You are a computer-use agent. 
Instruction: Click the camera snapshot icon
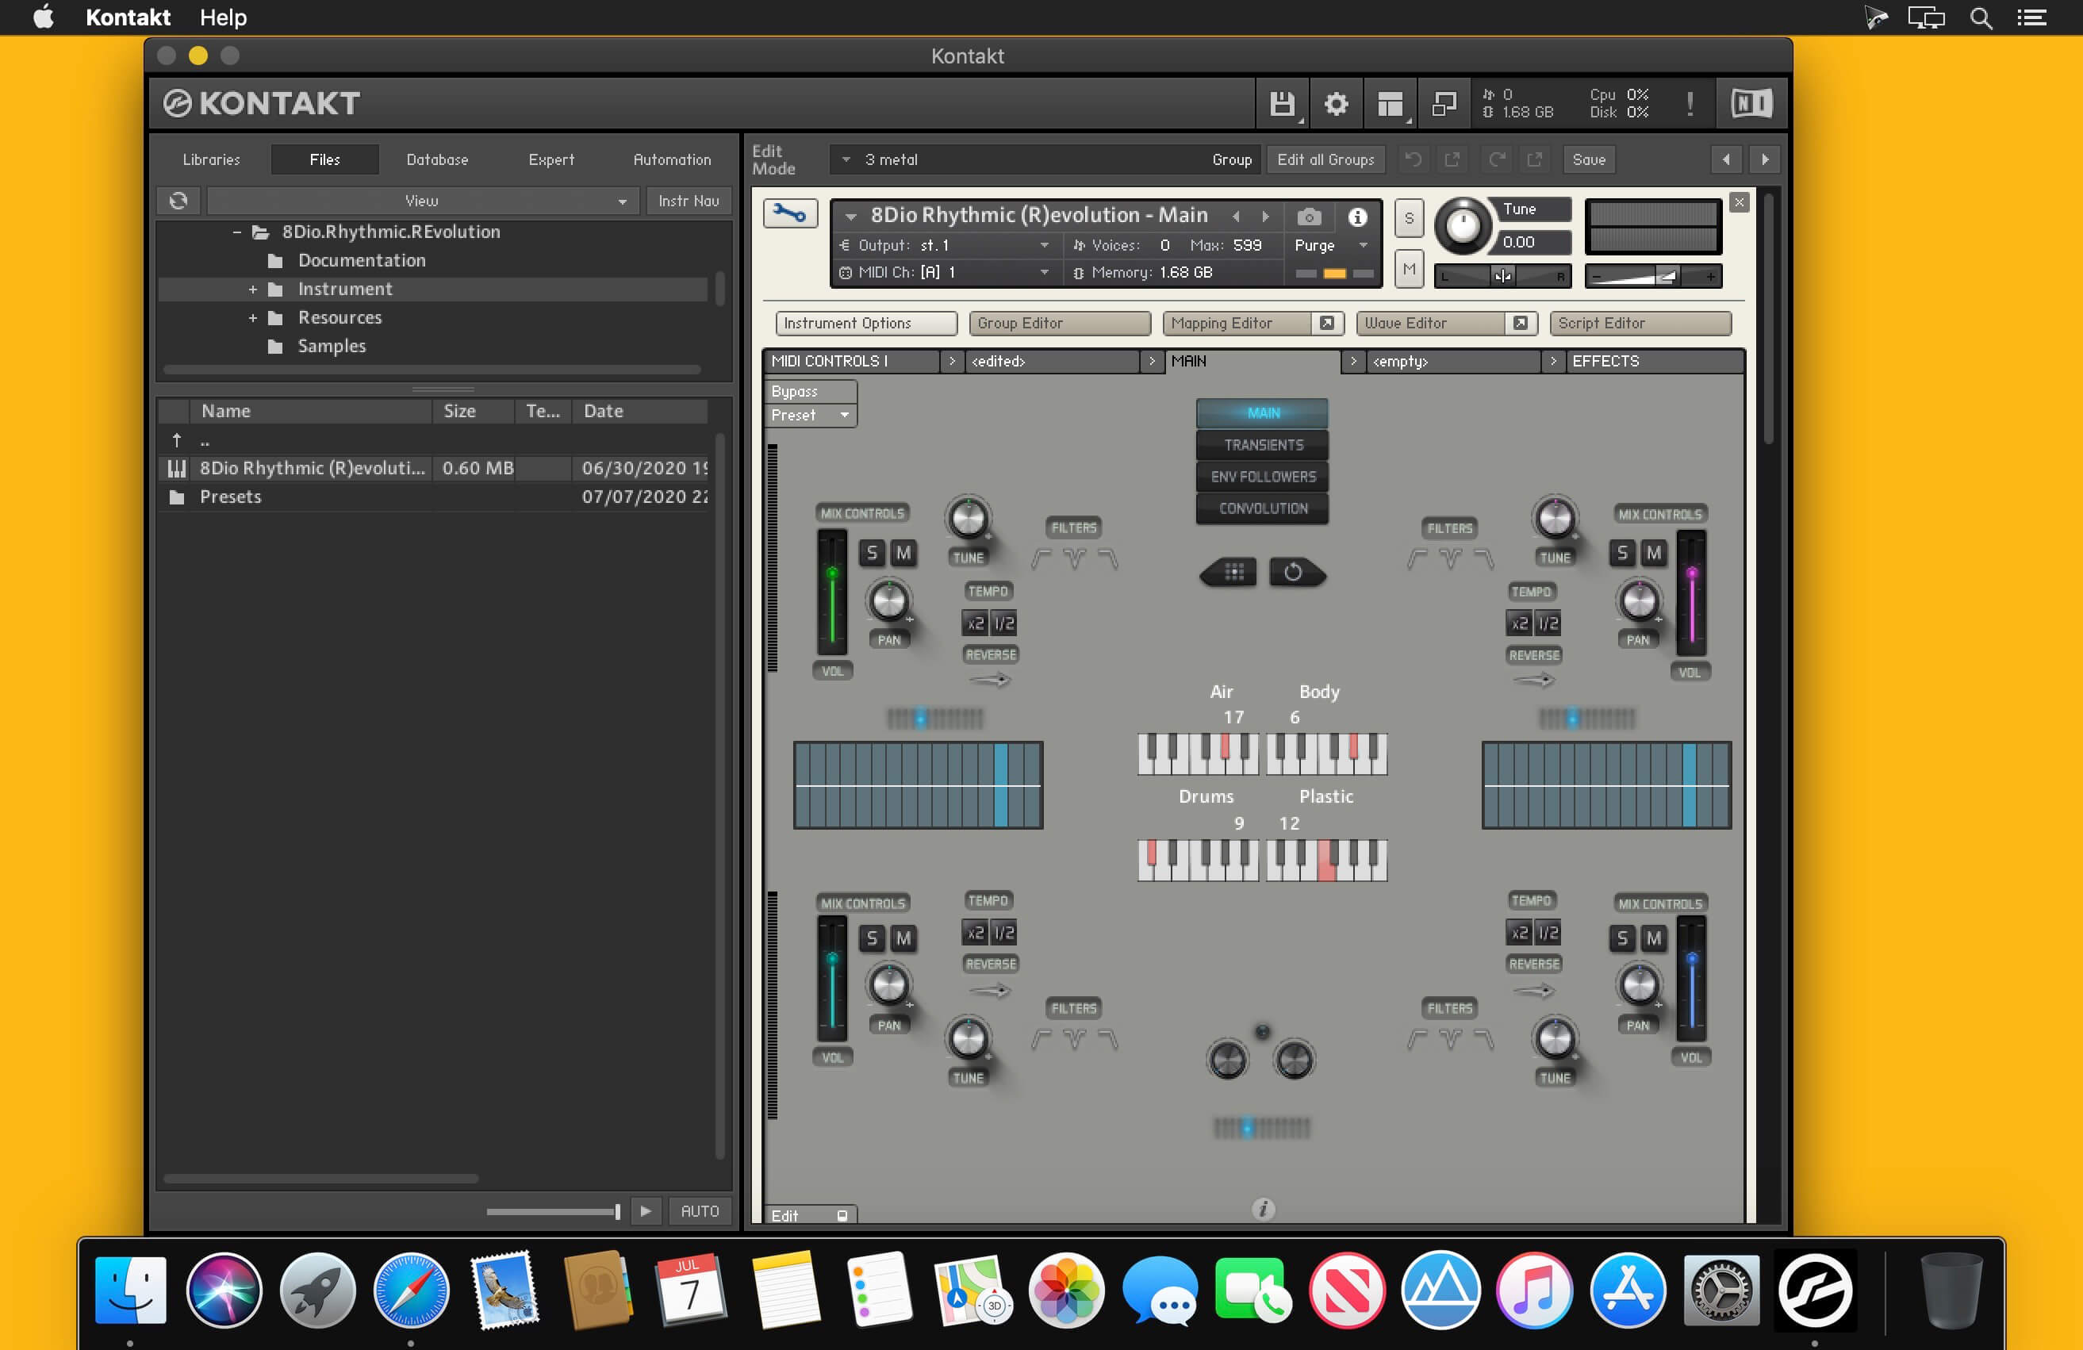(1309, 216)
